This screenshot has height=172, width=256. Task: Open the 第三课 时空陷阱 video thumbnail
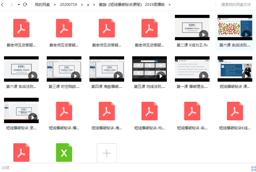tap(64, 69)
